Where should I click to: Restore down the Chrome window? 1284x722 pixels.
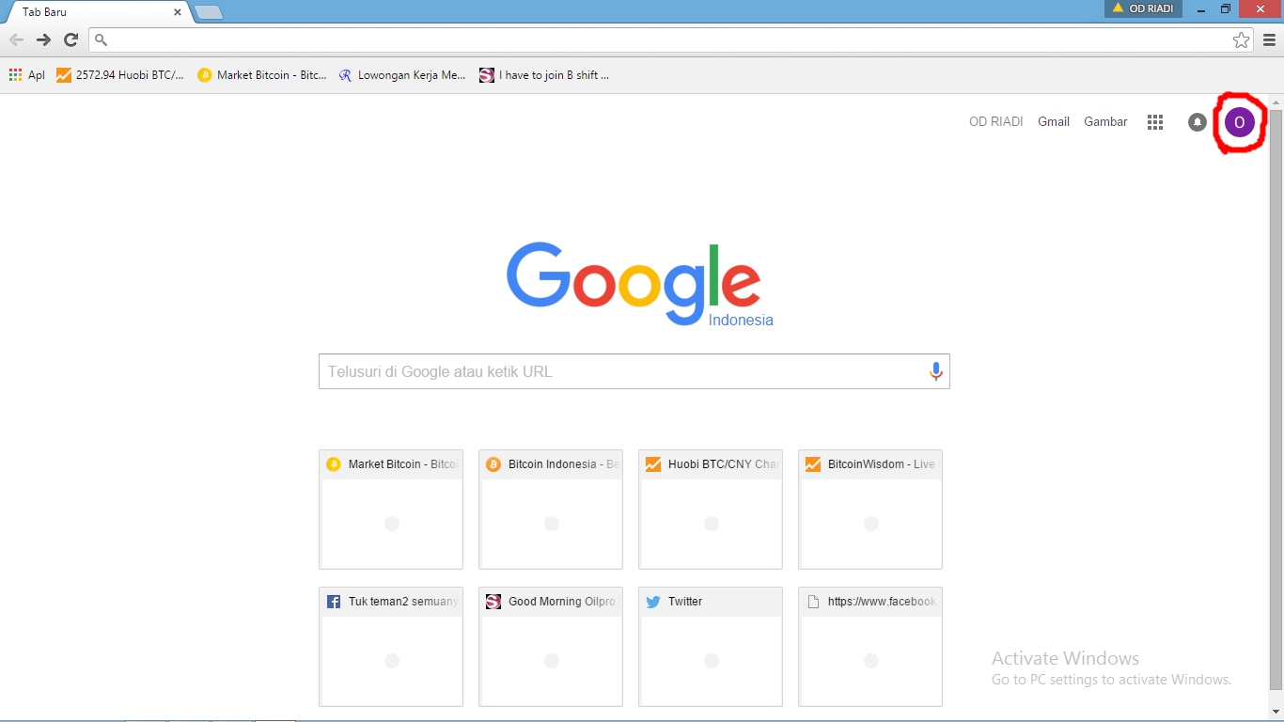pos(1226,8)
